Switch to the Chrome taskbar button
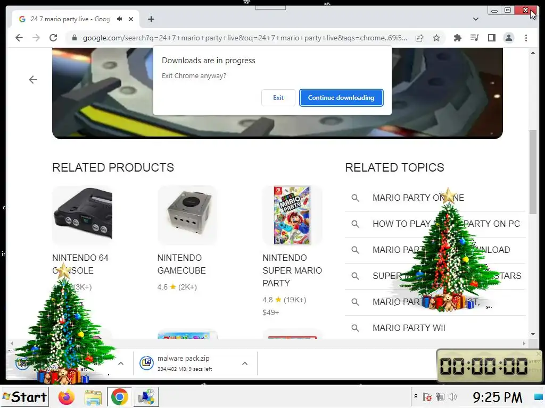 pos(119,397)
